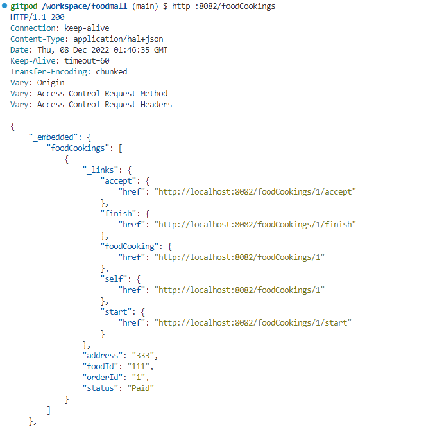
Task: Click the 'application/hal+json' content type value
Action: 118,39
